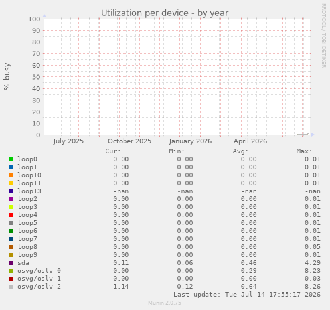Click the sda Cur value 0.11
The width and height of the screenshot is (330, 310).
point(121,263)
